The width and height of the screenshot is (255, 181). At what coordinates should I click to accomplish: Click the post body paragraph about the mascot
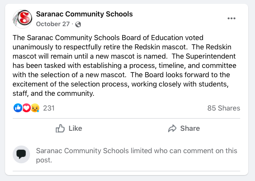(x=127, y=65)
